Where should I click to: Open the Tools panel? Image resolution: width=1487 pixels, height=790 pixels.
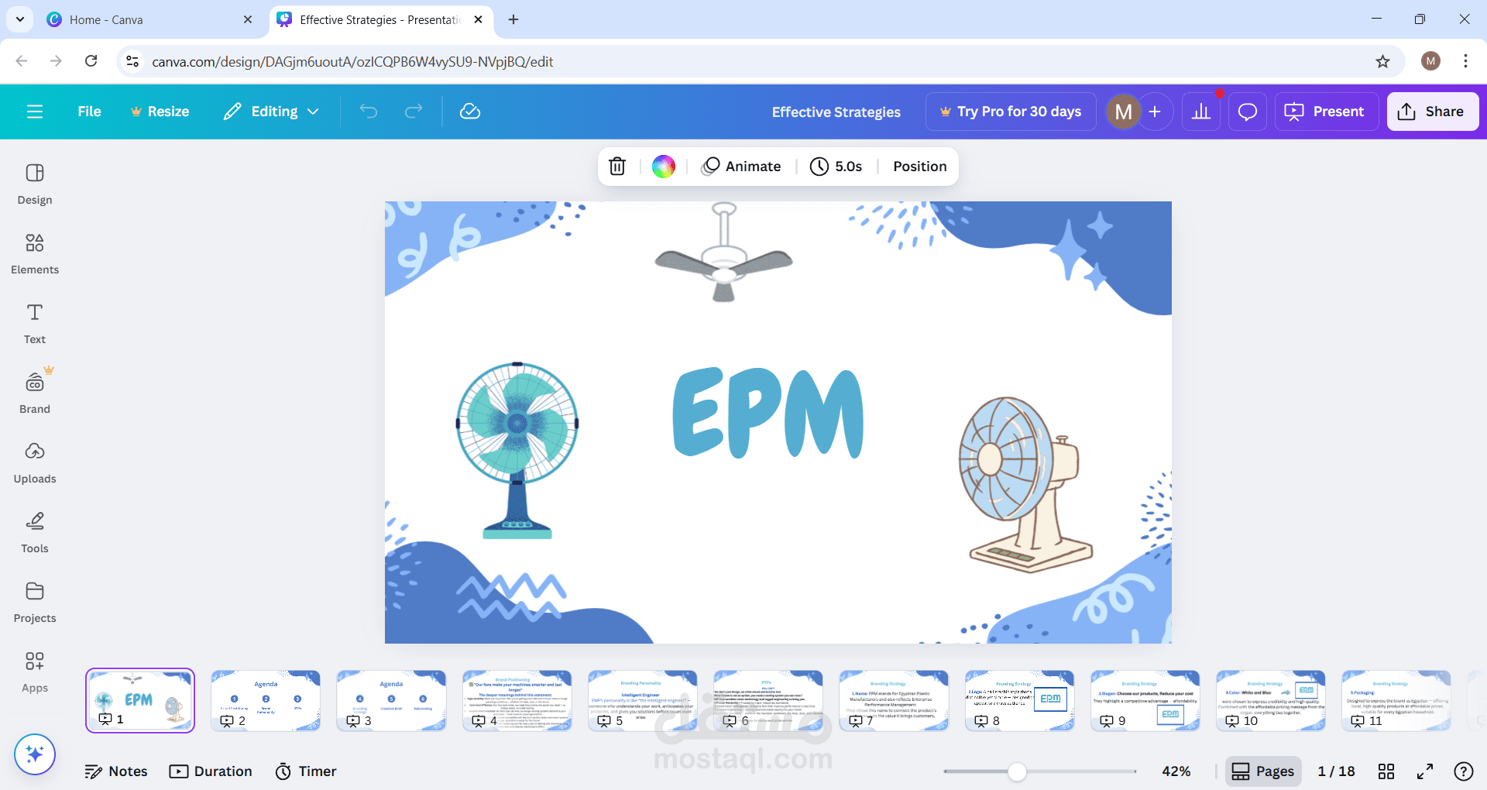coord(35,533)
